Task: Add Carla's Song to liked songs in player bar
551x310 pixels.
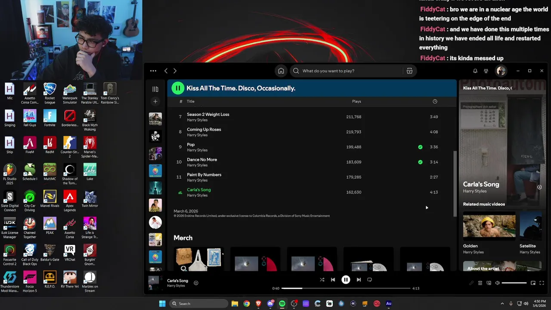Action: (196, 283)
